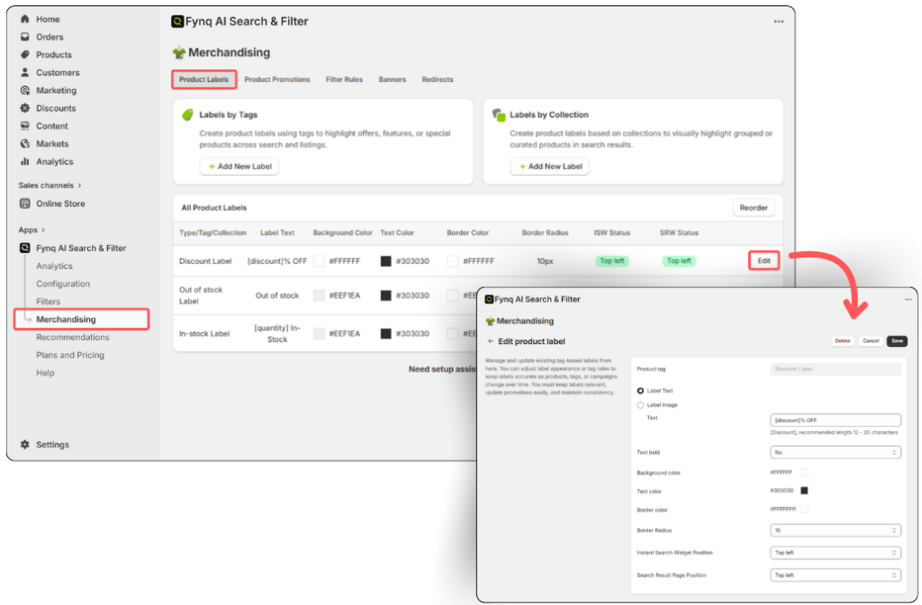
Task: Click Border color swatch in edit form
Action: point(804,510)
